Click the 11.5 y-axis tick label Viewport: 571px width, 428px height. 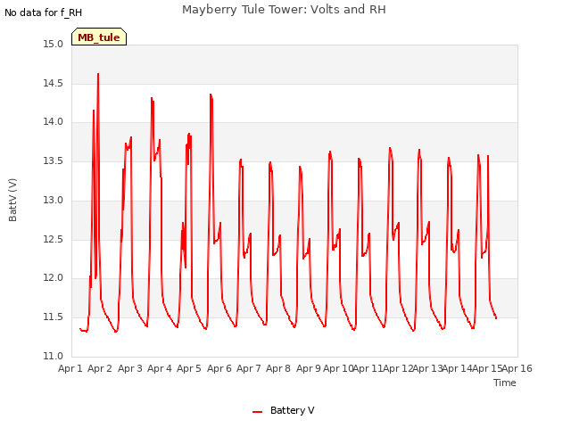click(54, 317)
